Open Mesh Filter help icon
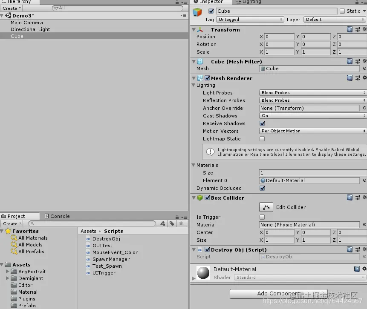 pos(350,61)
